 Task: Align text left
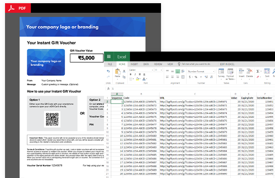tap(167, 77)
